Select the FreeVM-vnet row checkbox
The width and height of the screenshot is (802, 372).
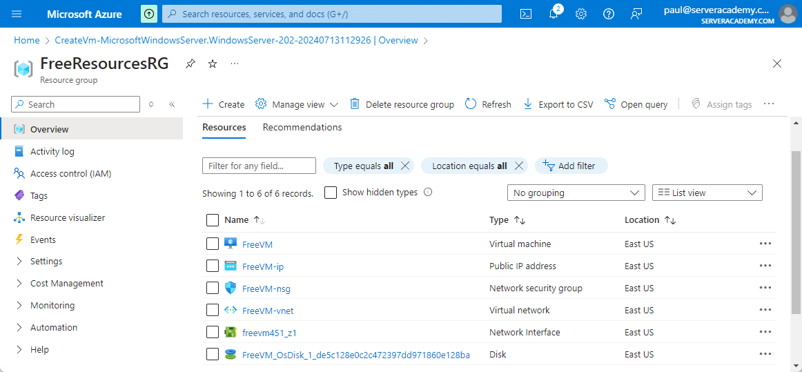point(213,310)
